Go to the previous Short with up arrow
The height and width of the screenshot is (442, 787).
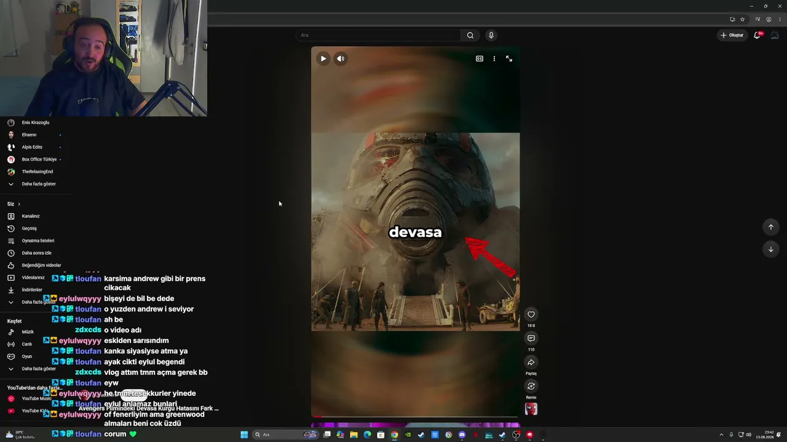pyautogui.click(x=771, y=227)
